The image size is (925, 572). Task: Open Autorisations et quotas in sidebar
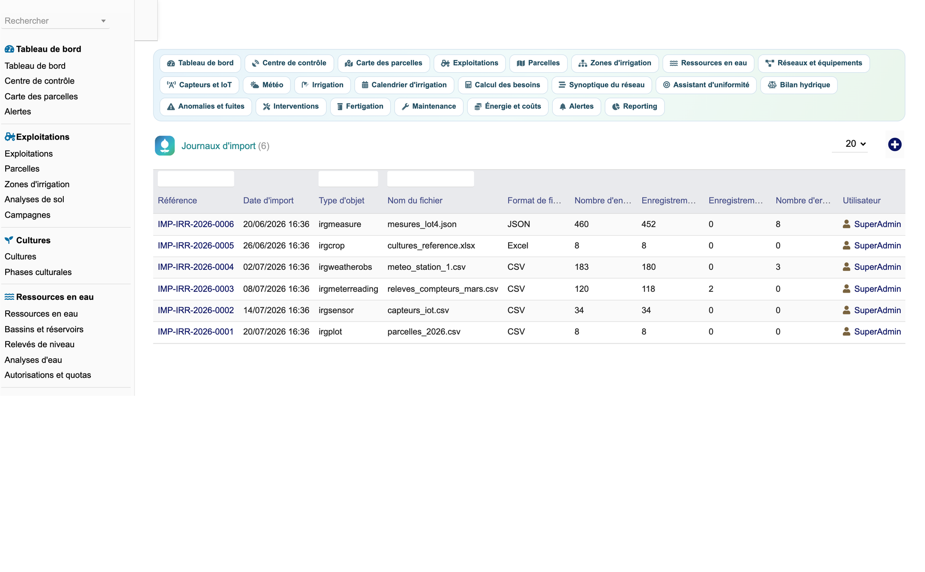tap(48, 375)
